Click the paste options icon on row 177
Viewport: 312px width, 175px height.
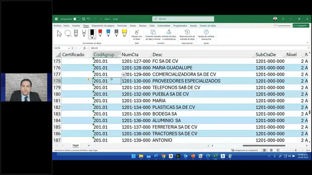(x=124, y=75)
